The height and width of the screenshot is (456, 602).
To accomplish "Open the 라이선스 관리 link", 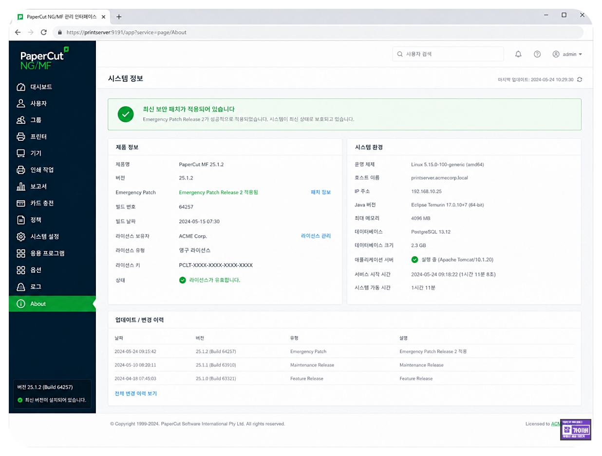I will click(316, 236).
